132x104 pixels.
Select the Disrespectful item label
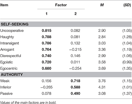(11, 56)
